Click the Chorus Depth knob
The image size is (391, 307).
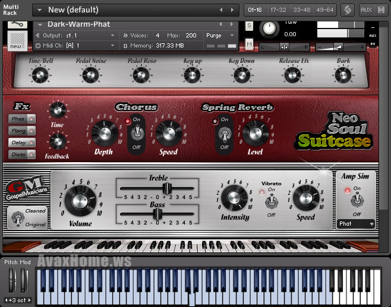[x=105, y=134]
